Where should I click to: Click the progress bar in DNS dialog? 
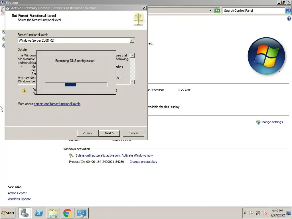(x=76, y=85)
